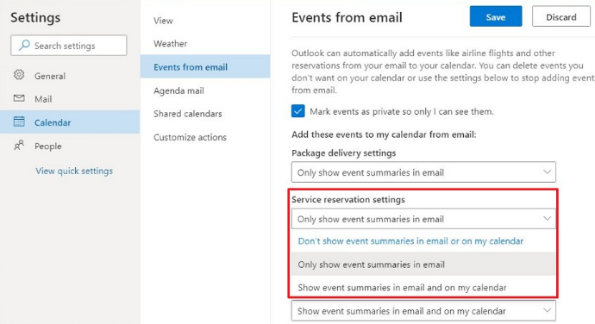This screenshot has width=595, height=324.
Task: Click the People icon
Action: coord(19,146)
